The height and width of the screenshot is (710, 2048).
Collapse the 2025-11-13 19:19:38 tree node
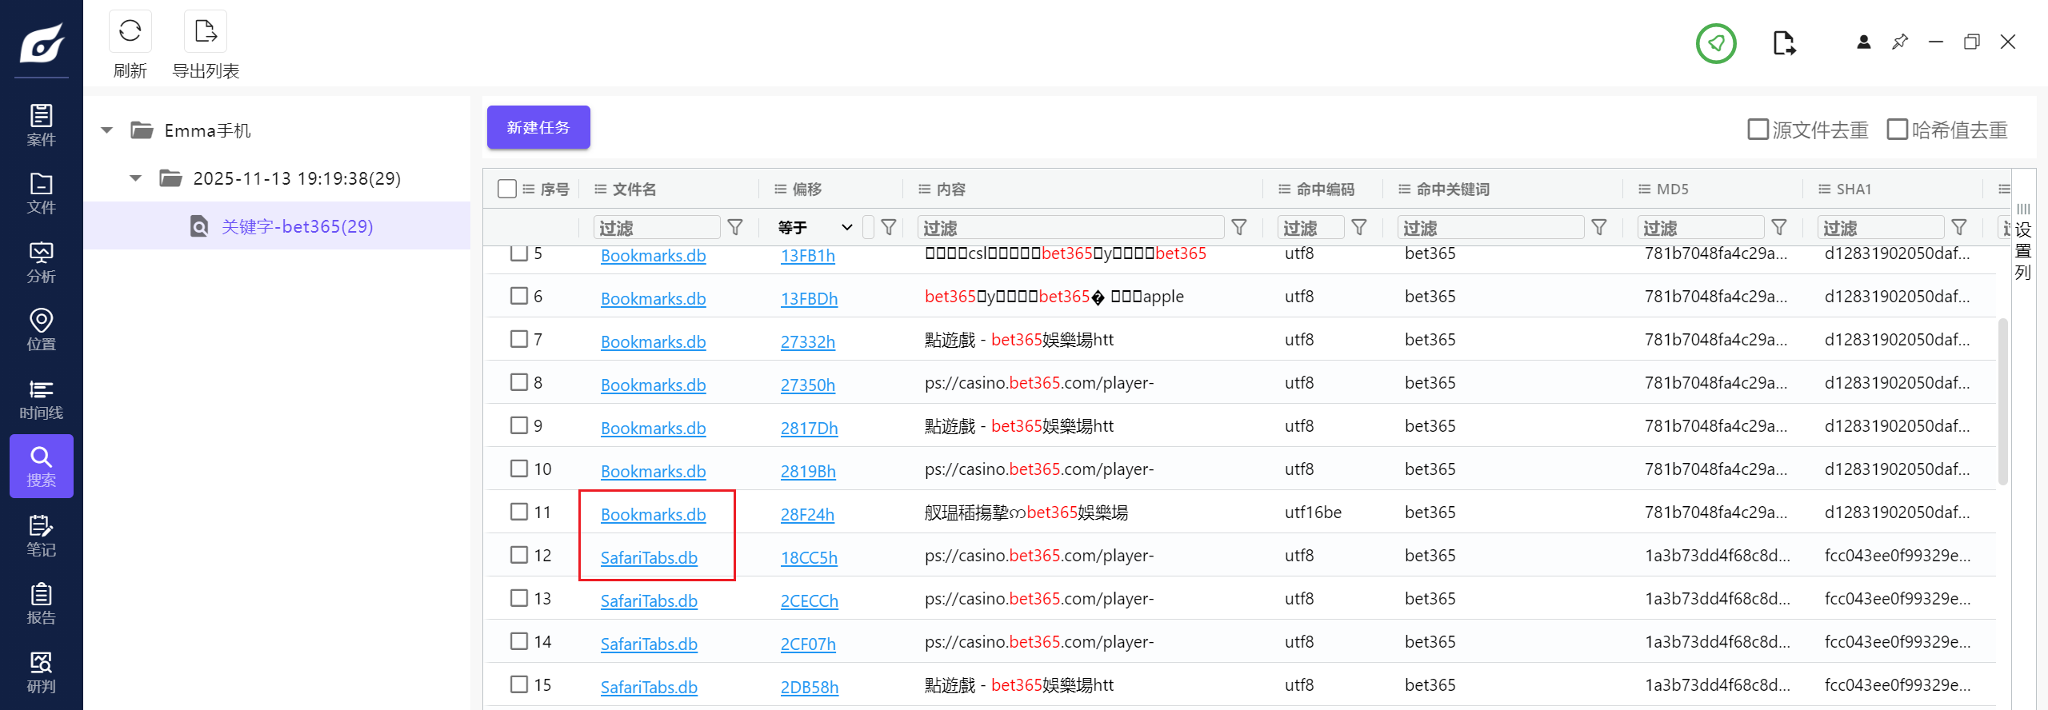click(x=136, y=178)
